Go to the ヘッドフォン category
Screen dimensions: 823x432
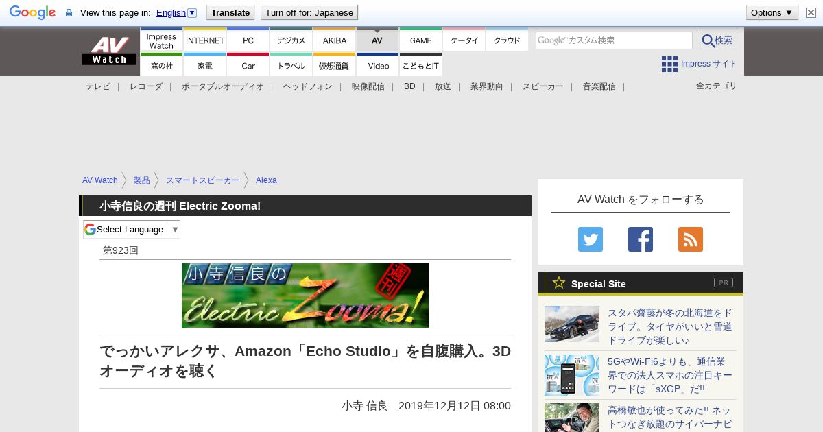[308, 86]
